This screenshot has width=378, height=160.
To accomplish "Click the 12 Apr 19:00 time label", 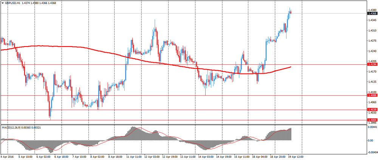I will (169, 157).
